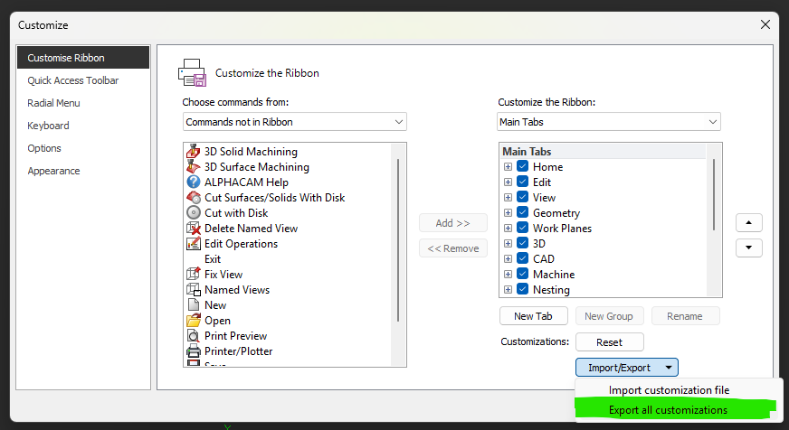Open the Main Tabs dropdown

pos(609,122)
